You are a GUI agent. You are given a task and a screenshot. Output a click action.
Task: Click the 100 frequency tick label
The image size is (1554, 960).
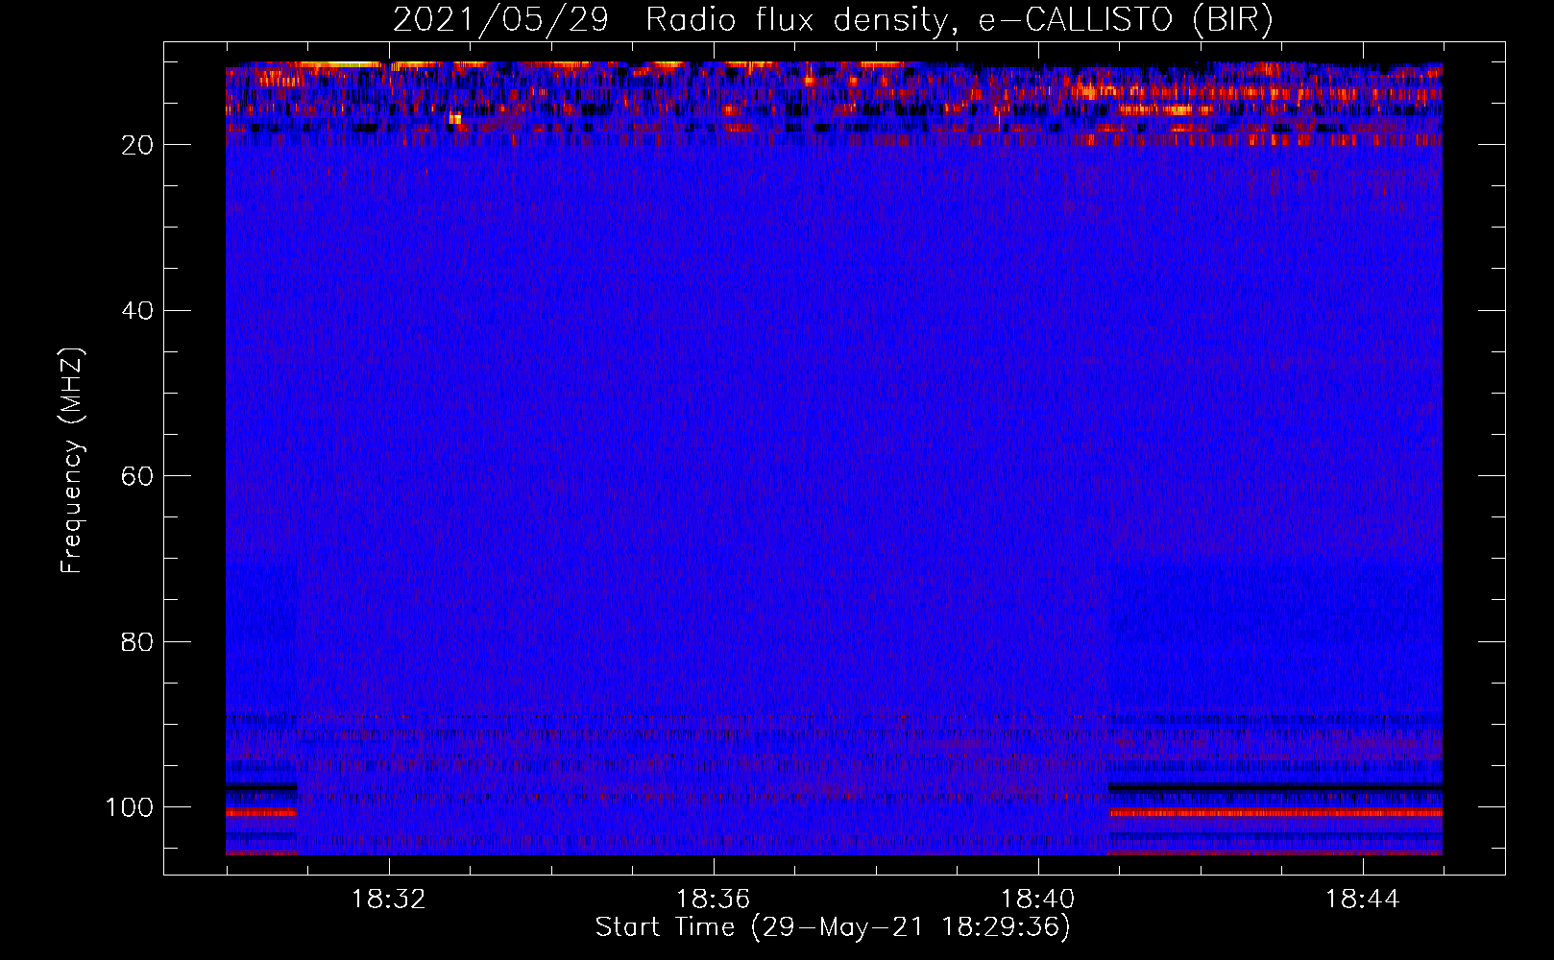(130, 807)
